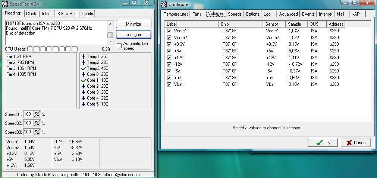This screenshot has width=377, height=178.
Task: Click the Configure window title bar icon
Action: (163, 4)
